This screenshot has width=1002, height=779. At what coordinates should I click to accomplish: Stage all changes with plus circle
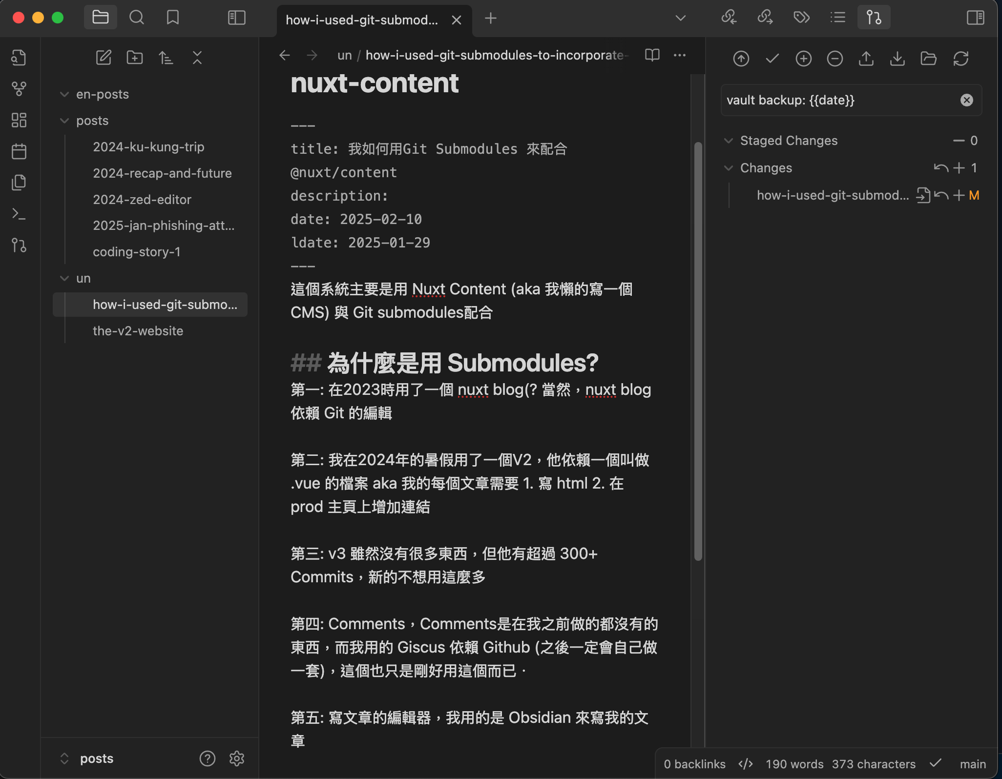[803, 59]
